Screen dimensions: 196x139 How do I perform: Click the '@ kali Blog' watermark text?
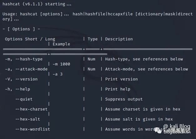tap(177, 126)
